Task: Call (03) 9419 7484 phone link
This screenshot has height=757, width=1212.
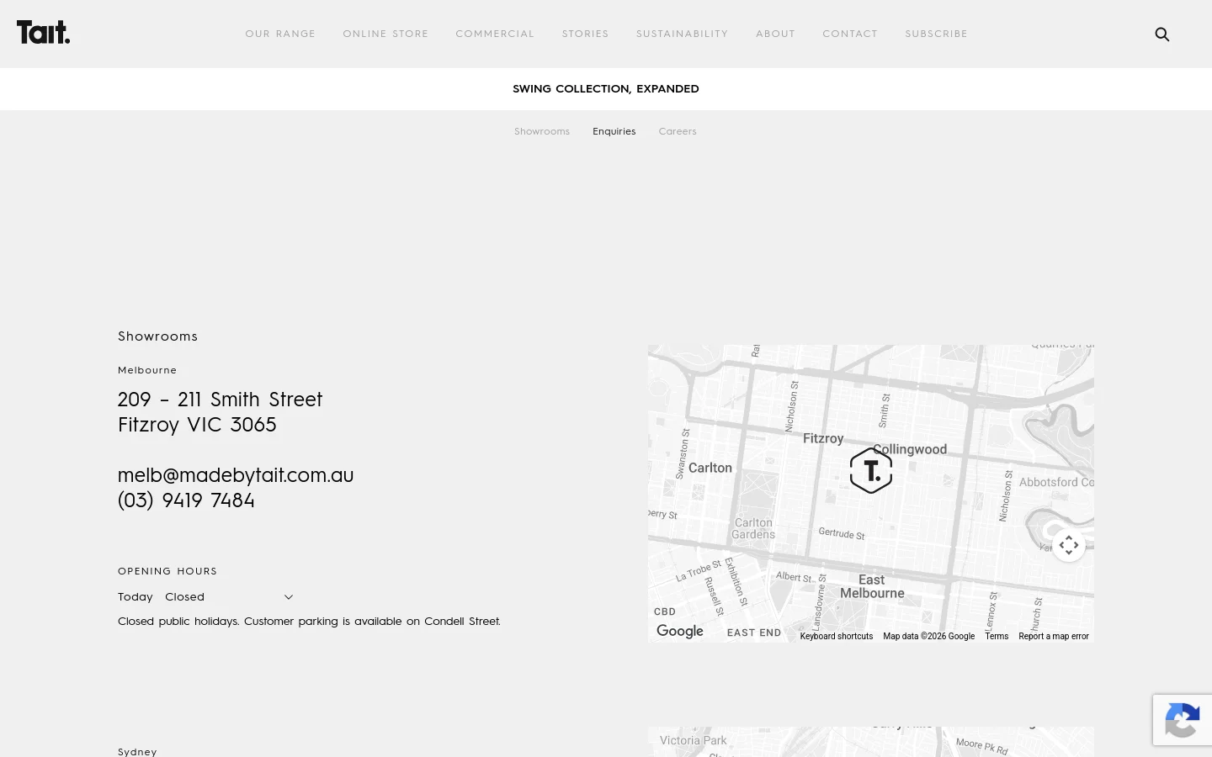Action: 186,500
